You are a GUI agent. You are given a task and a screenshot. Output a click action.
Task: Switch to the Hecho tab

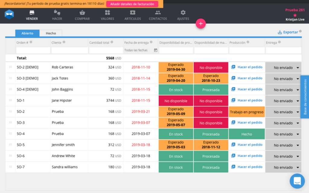[x=51, y=33]
